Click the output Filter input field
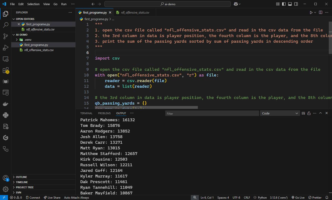Screen dimensions: 332x200 (212, 113)
